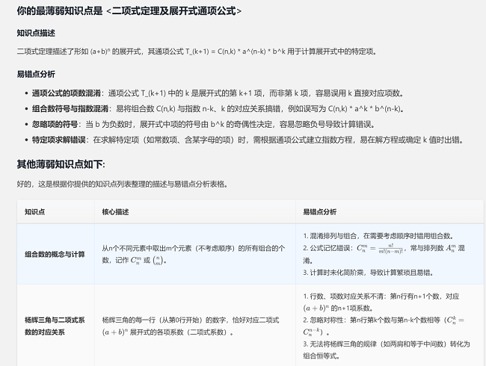Click item 无法将杨辉三角的规律 转化为组合恒等式

[387, 350]
